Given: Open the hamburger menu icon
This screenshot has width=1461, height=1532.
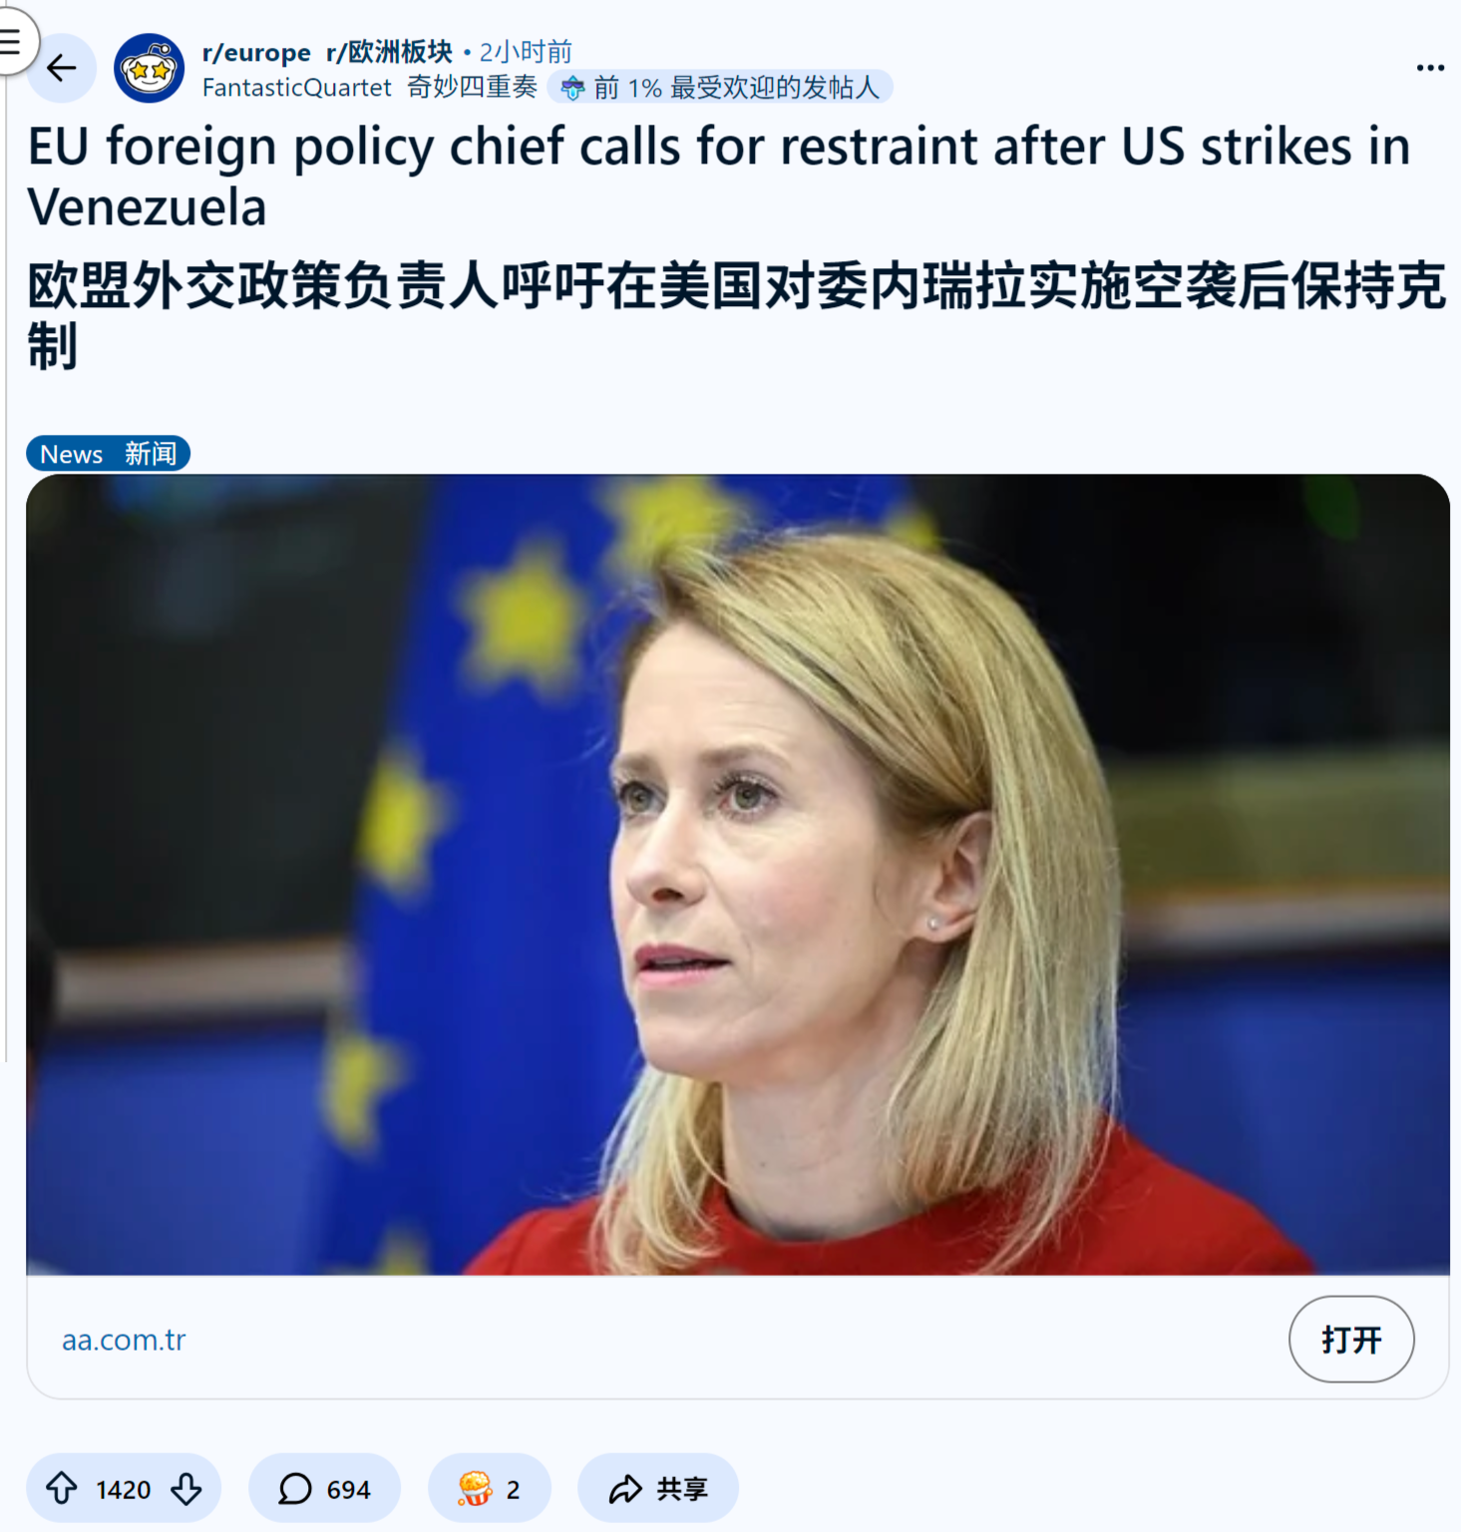Looking at the screenshot, I should pyautogui.click(x=11, y=41).
